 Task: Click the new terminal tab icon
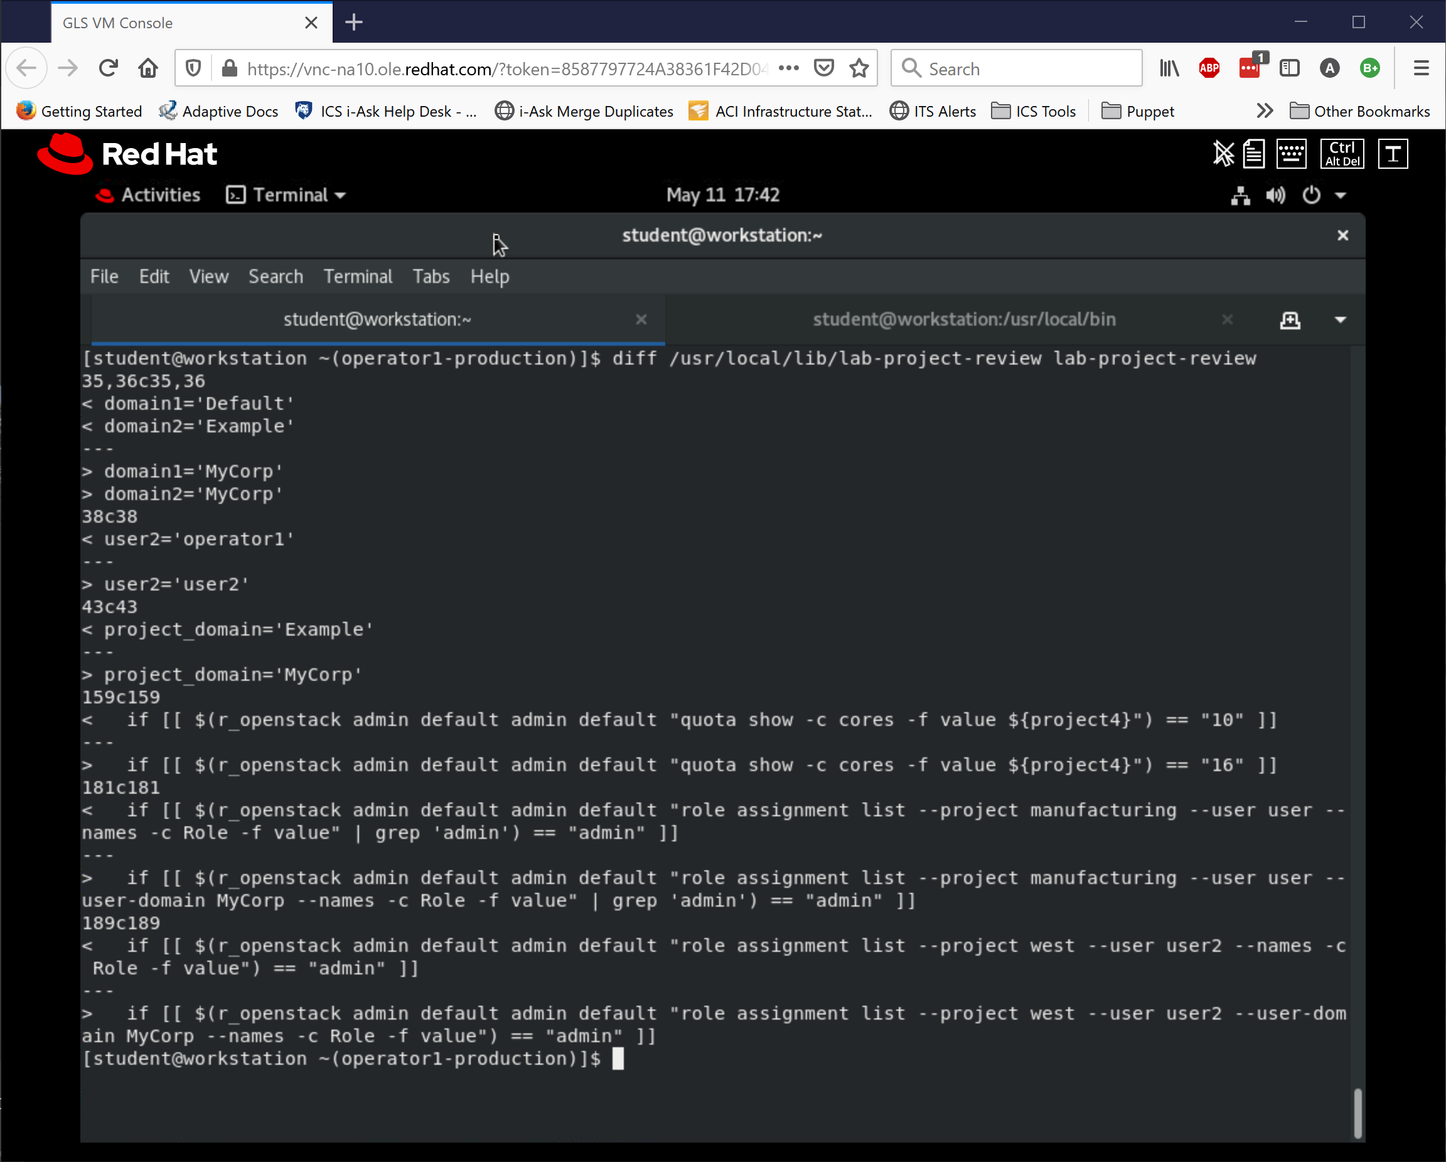click(x=1290, y=320)
